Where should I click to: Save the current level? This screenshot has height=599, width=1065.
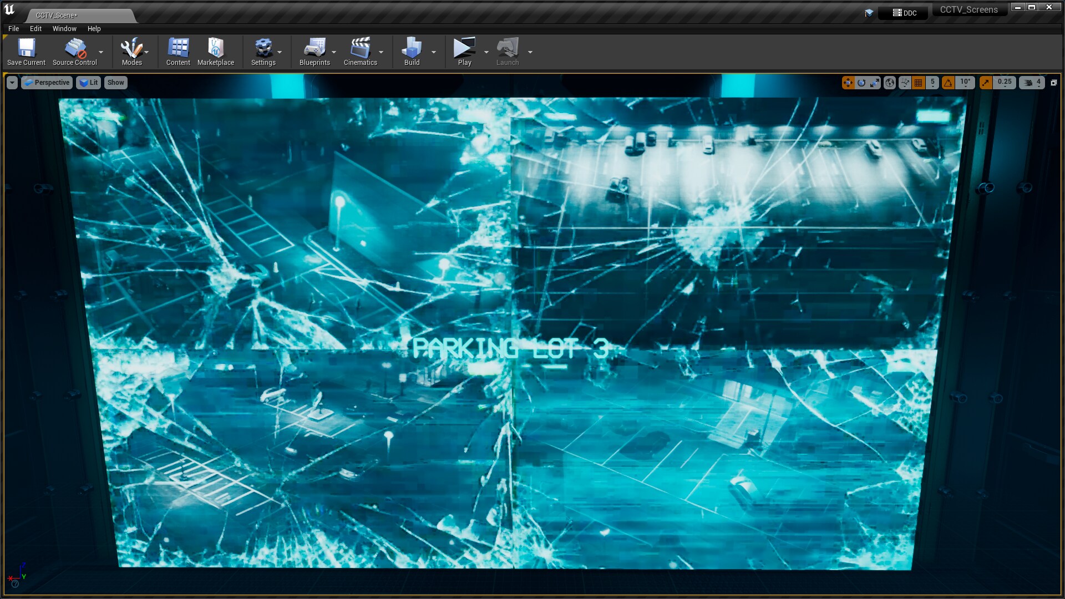26,51
